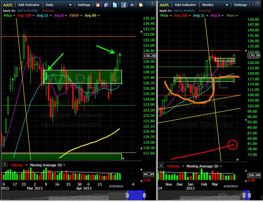Open Settings on the daily chart
Viewport: 263px width, 202px height.
pyautogui.click(x=84, y=5)
